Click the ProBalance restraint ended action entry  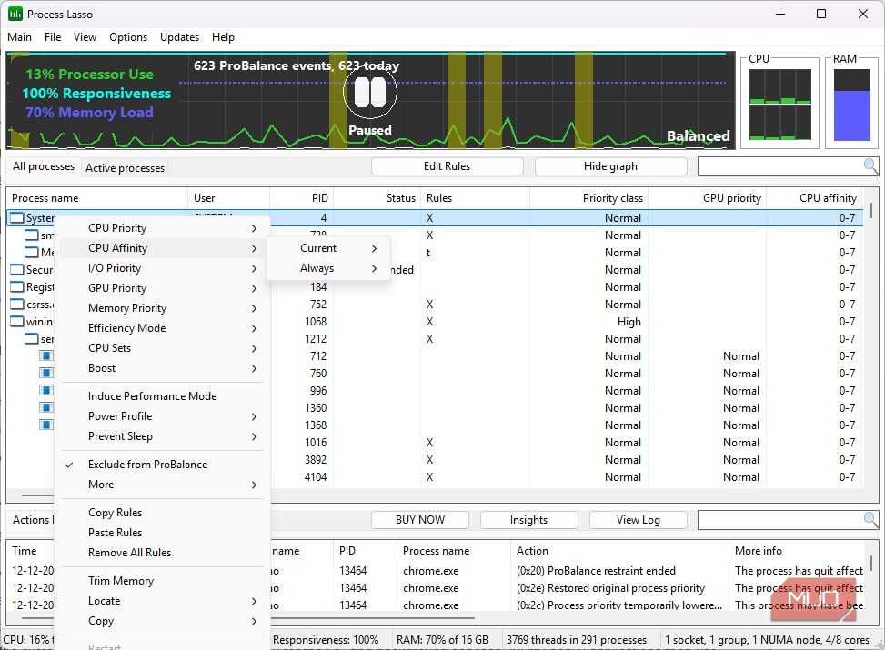tap(596, 571)
